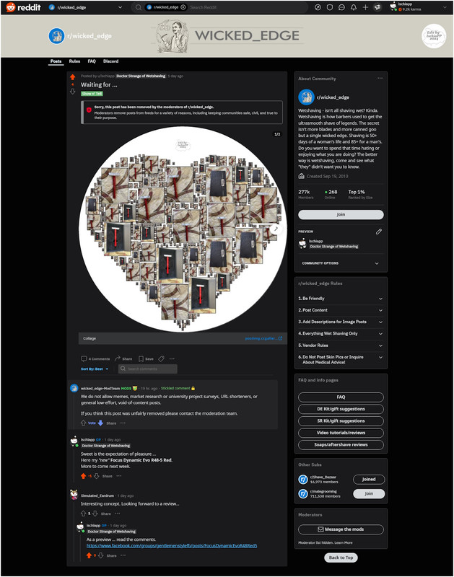Screen dimensions: 454x577
Task: Click the Search comments input field
Action: pos(148,369)
